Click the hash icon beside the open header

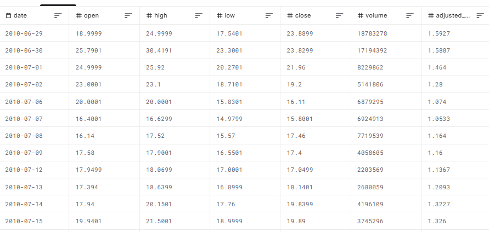[78, 16]
